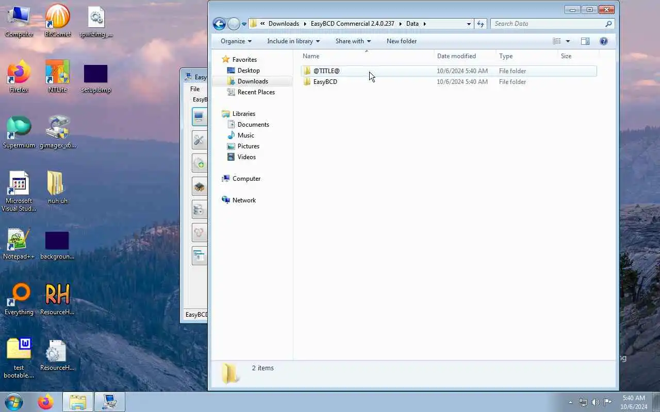Click the EasyBCD folder's date modified cell
660x412 pixels.
pyautogui.click(x=462, y=82)
